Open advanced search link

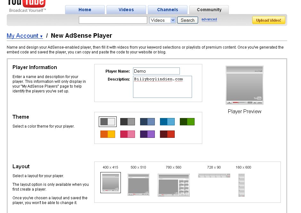(x=209, y=19)
